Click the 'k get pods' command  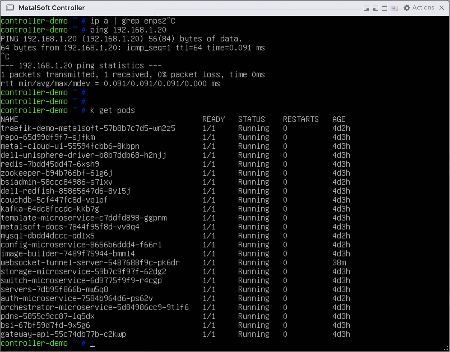tap(112, 111)
